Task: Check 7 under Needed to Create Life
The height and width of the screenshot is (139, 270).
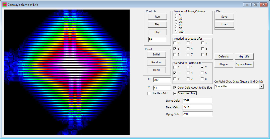Action: (x=188, y=54)
